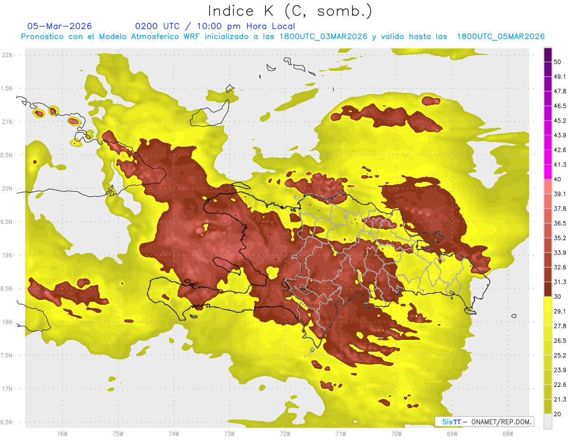The width and height of the screenshot is (570, 440).
Task: Click the colorbar value "46.5"
Action: point(560,105)
